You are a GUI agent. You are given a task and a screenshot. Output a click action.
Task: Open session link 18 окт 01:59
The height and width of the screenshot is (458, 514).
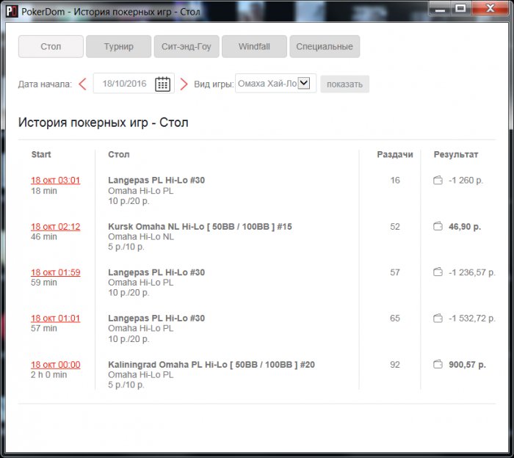coord(55,272)
